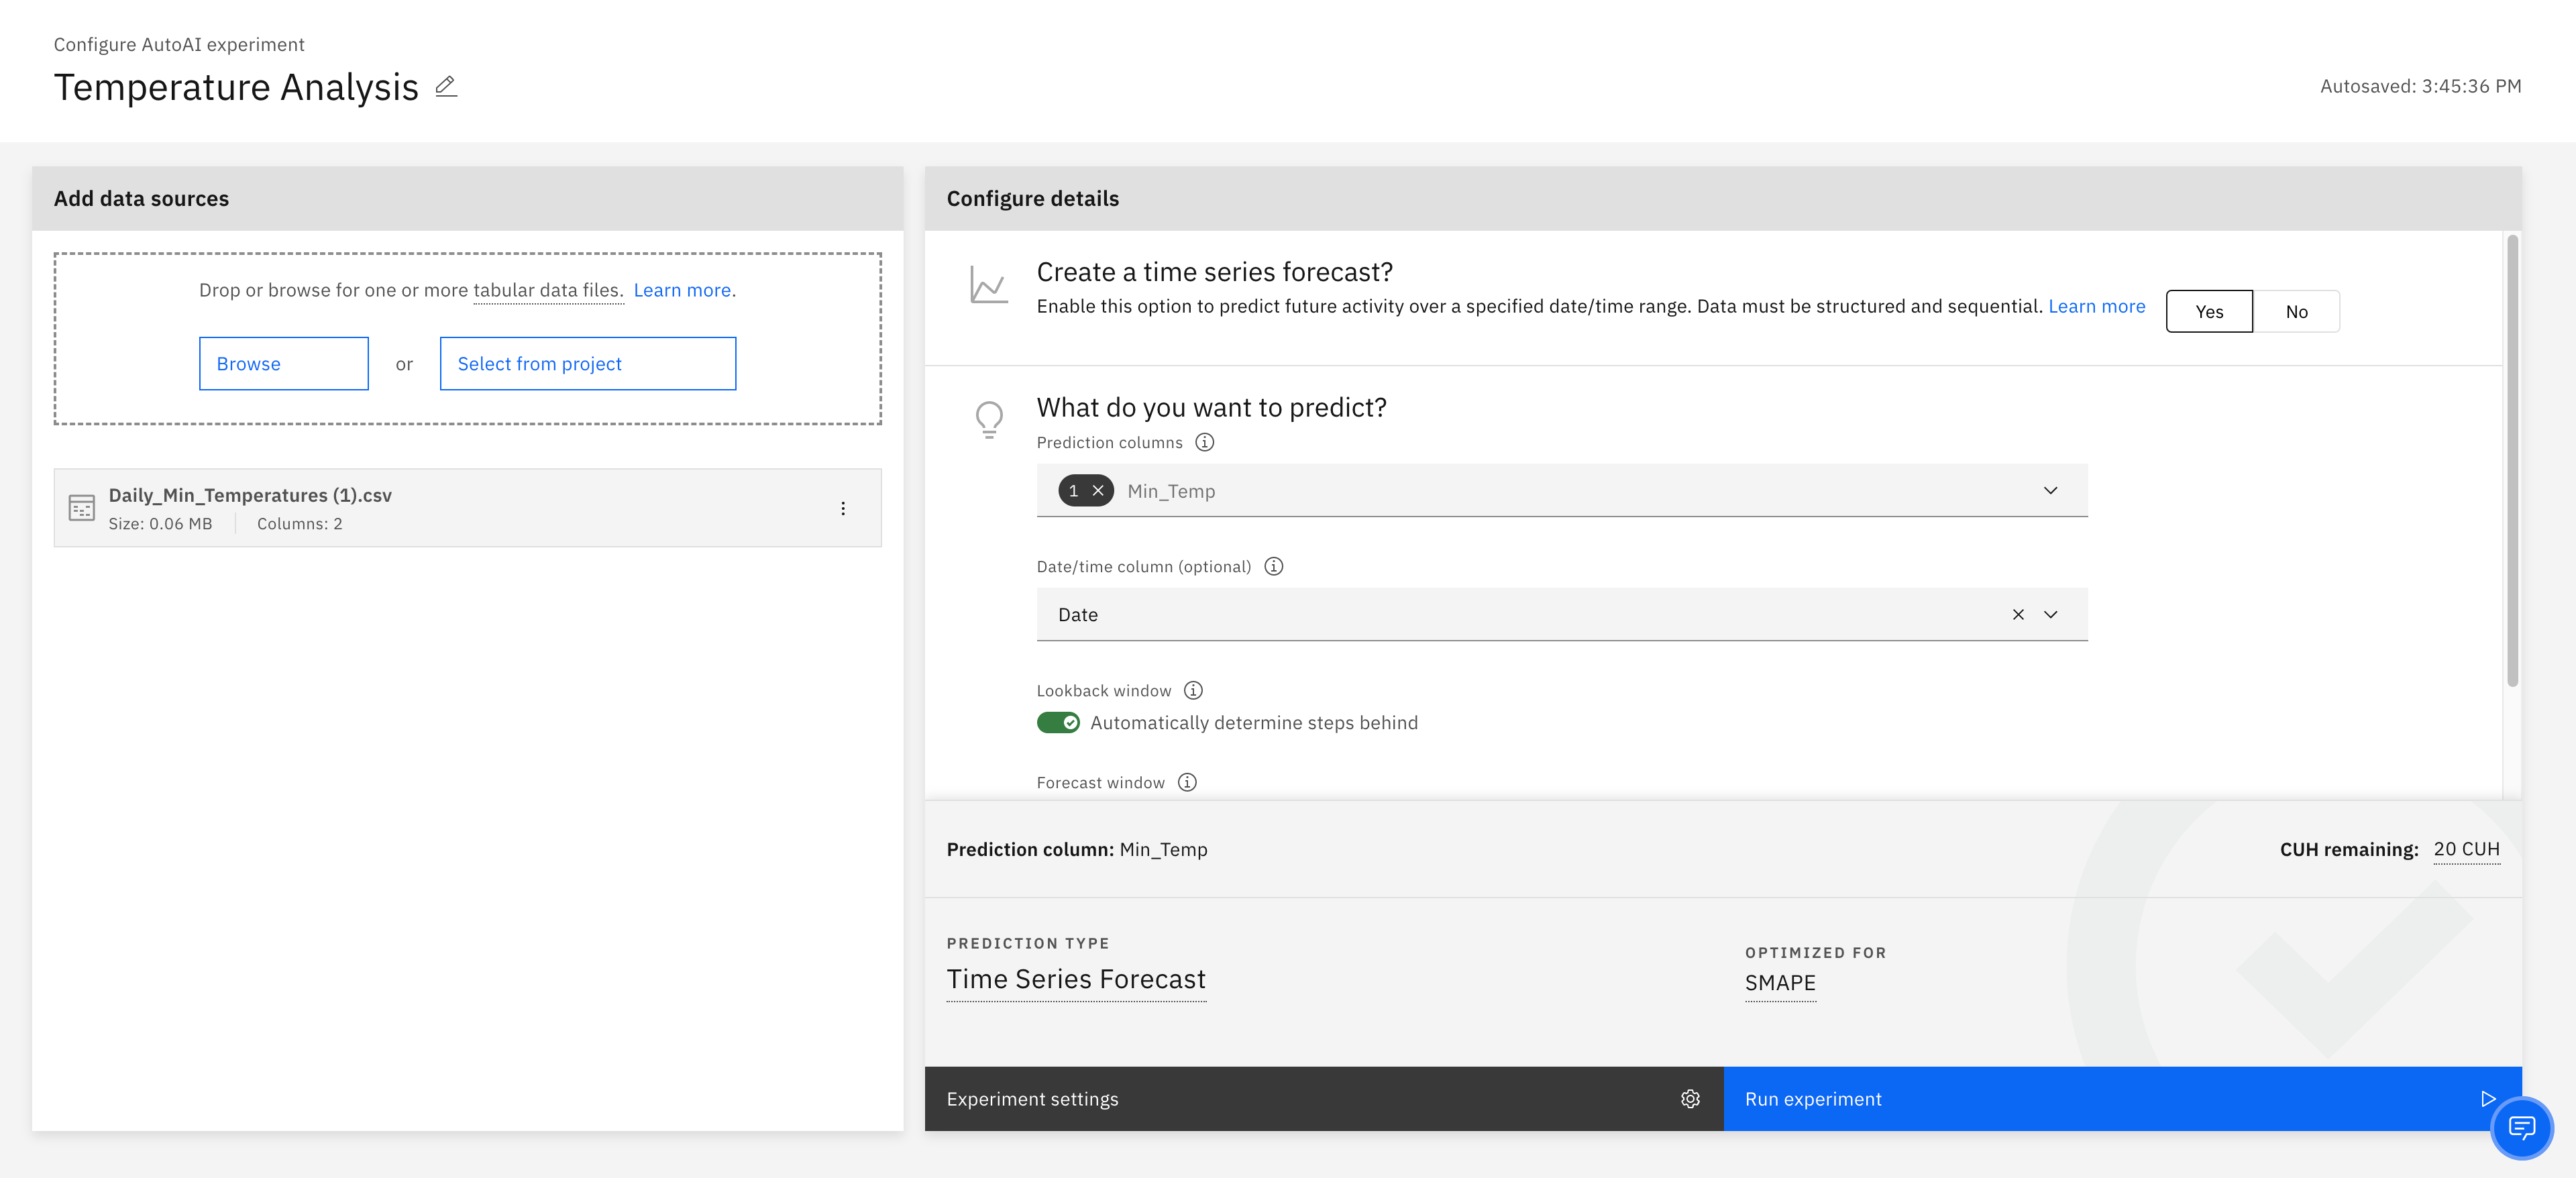The width and height of the screenshot is (2576, 1178).
Task: Open the three-dot menu for Daily_Min_Temperatures file
Action: coord(843,508)
